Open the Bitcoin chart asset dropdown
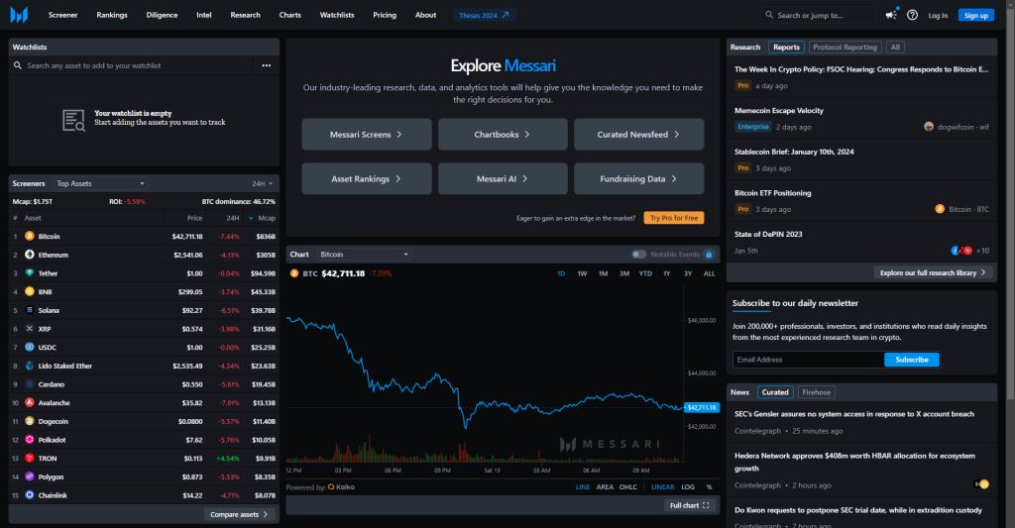 point(364,255)
